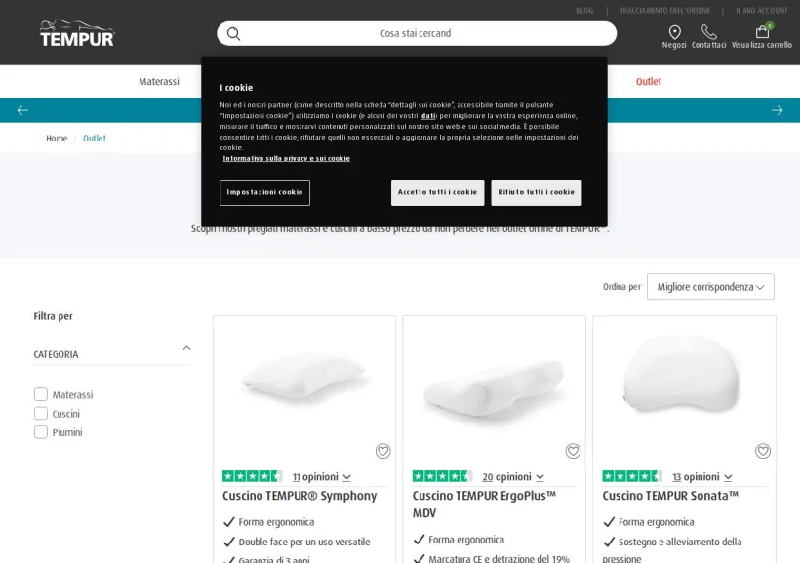Check the Cuscini category filter
Viewport: 800px width, 563px height.
41,414
